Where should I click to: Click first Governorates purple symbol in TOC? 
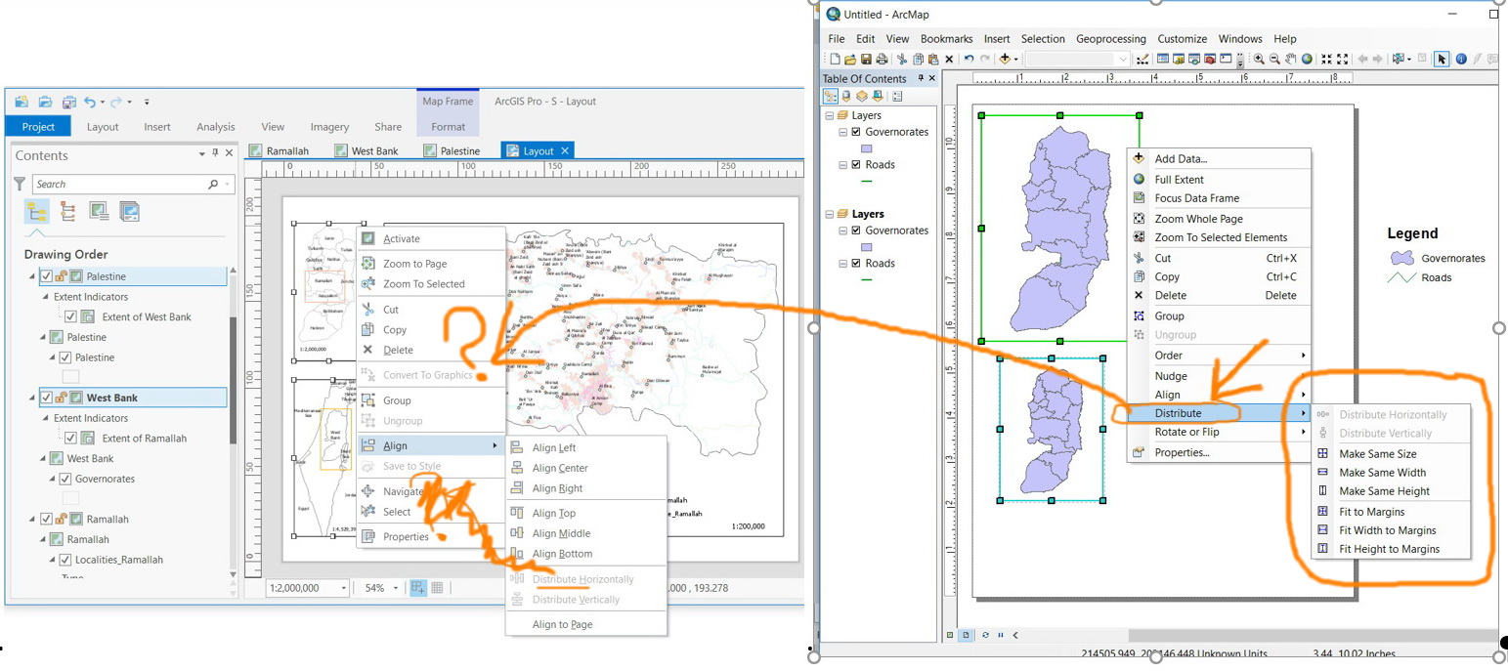click(x=866, y=148)
